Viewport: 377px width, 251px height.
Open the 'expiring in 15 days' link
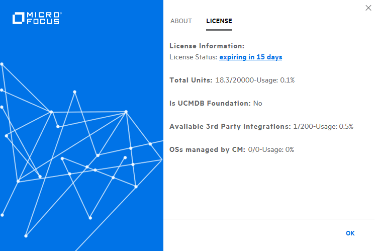(250, 57)
